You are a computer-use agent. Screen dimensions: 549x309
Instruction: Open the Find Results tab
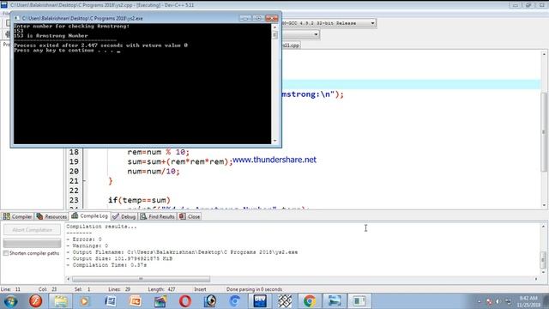click(x=158, y=216)
